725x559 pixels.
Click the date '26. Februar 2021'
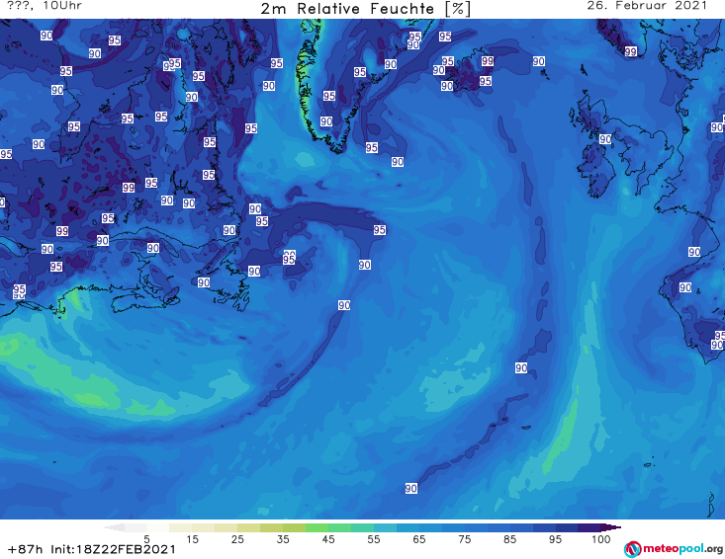[647, 6]
